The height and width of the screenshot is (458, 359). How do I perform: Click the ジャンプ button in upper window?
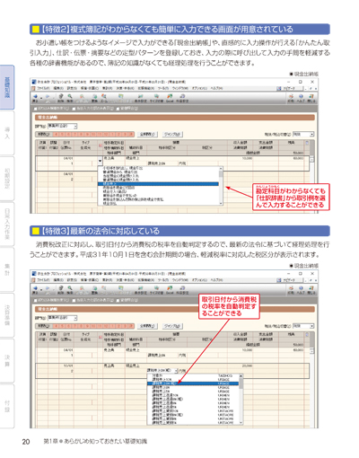coord(172,135)
